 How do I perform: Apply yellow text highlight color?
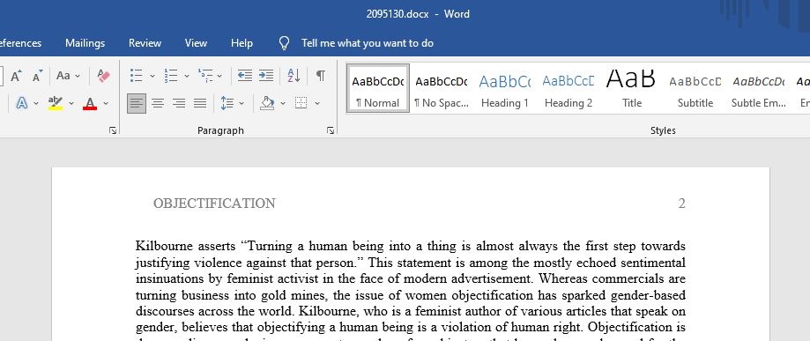pyautogui.click(x=56, y=103)
